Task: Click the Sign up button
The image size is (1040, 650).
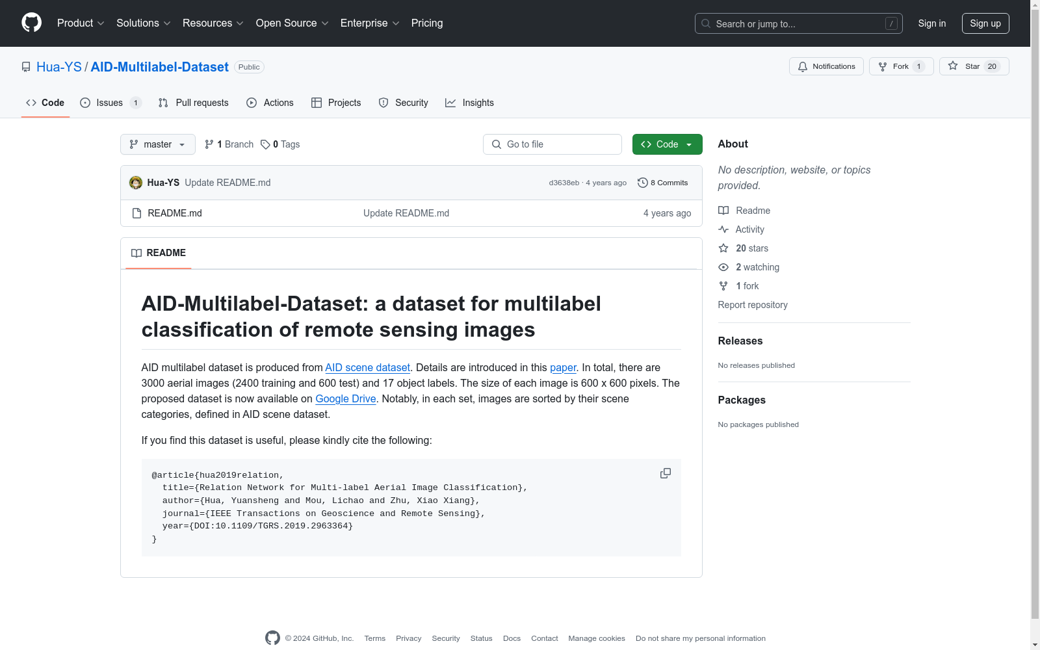Action: (x=985, y=23)
